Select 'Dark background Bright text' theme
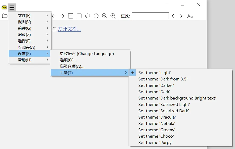Image resolution: width=235 pixels, height=149 pixels. pos(181,98)
